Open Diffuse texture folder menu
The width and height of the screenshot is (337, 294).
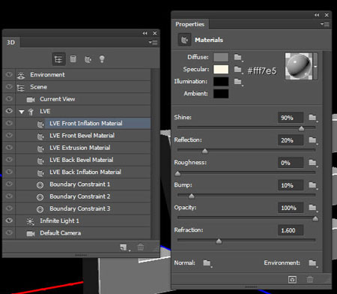238,58
